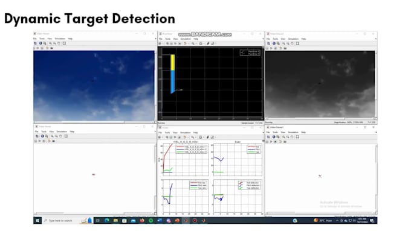Image resolution: width=411 pixels, height=231 pixels.
Task: Expand the dock arrow in the lower-left Video Viewer menu bar
Action: tap(155, 131)
